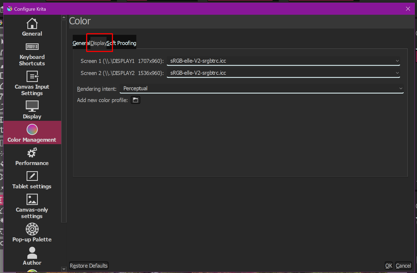This screenshot has height=273, width=417.
Task: Switch to the General color tab
Action: click(81, 43)
